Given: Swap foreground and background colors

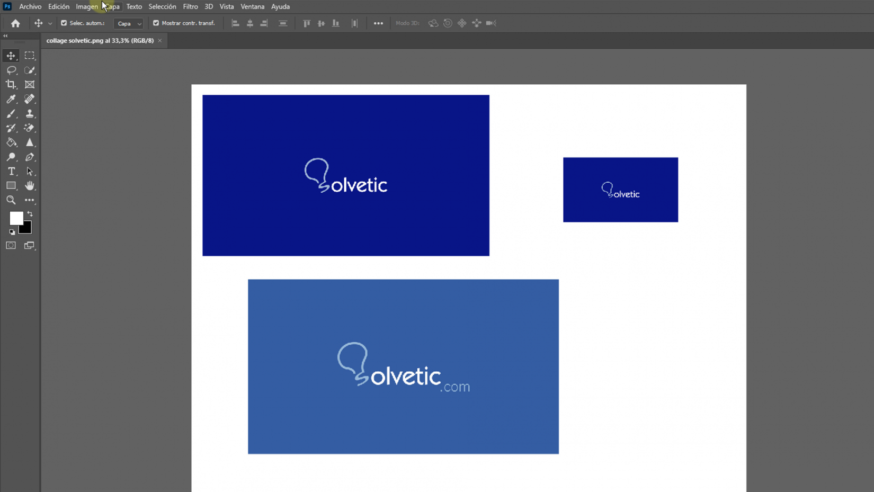Looking at the screenshot, I should [30, 214].
